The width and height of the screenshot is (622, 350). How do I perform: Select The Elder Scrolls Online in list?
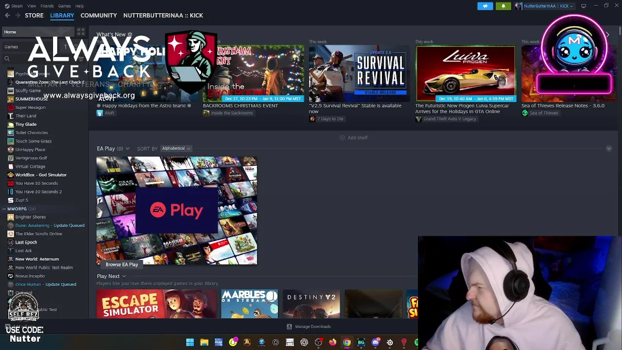(x=38, y=234)
